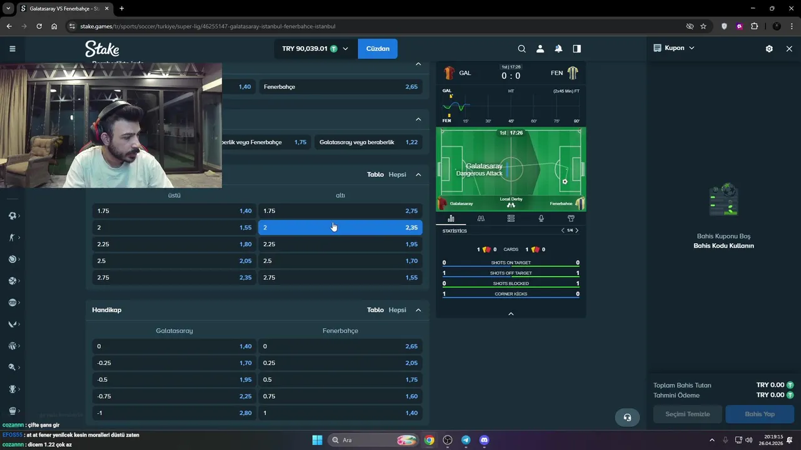Open the site search magnifier

(522, 49)
